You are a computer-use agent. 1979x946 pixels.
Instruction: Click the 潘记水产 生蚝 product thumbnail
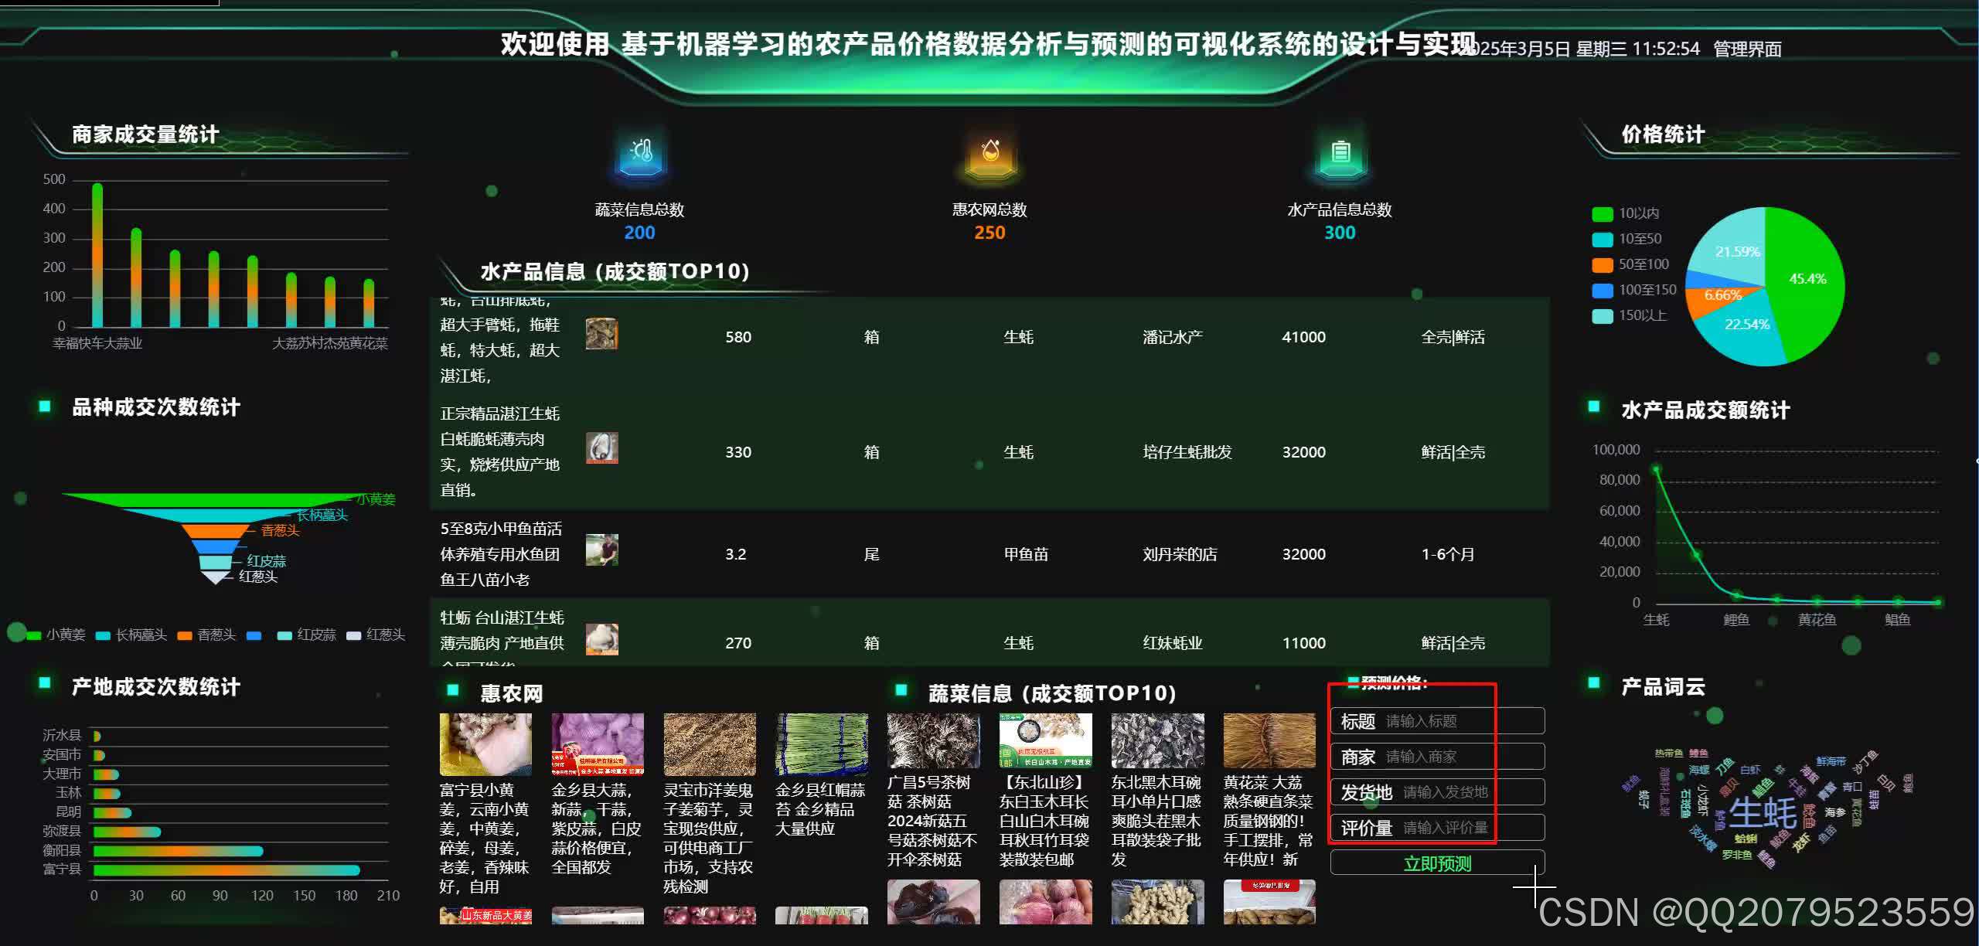(601, 334)
